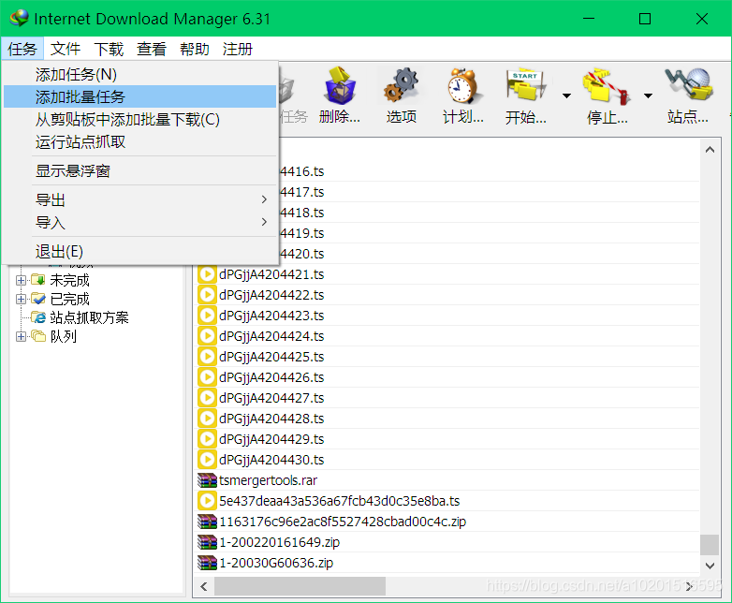
Task: Click the Finished folder icon with checkmark
Action: tap(38, 299)
